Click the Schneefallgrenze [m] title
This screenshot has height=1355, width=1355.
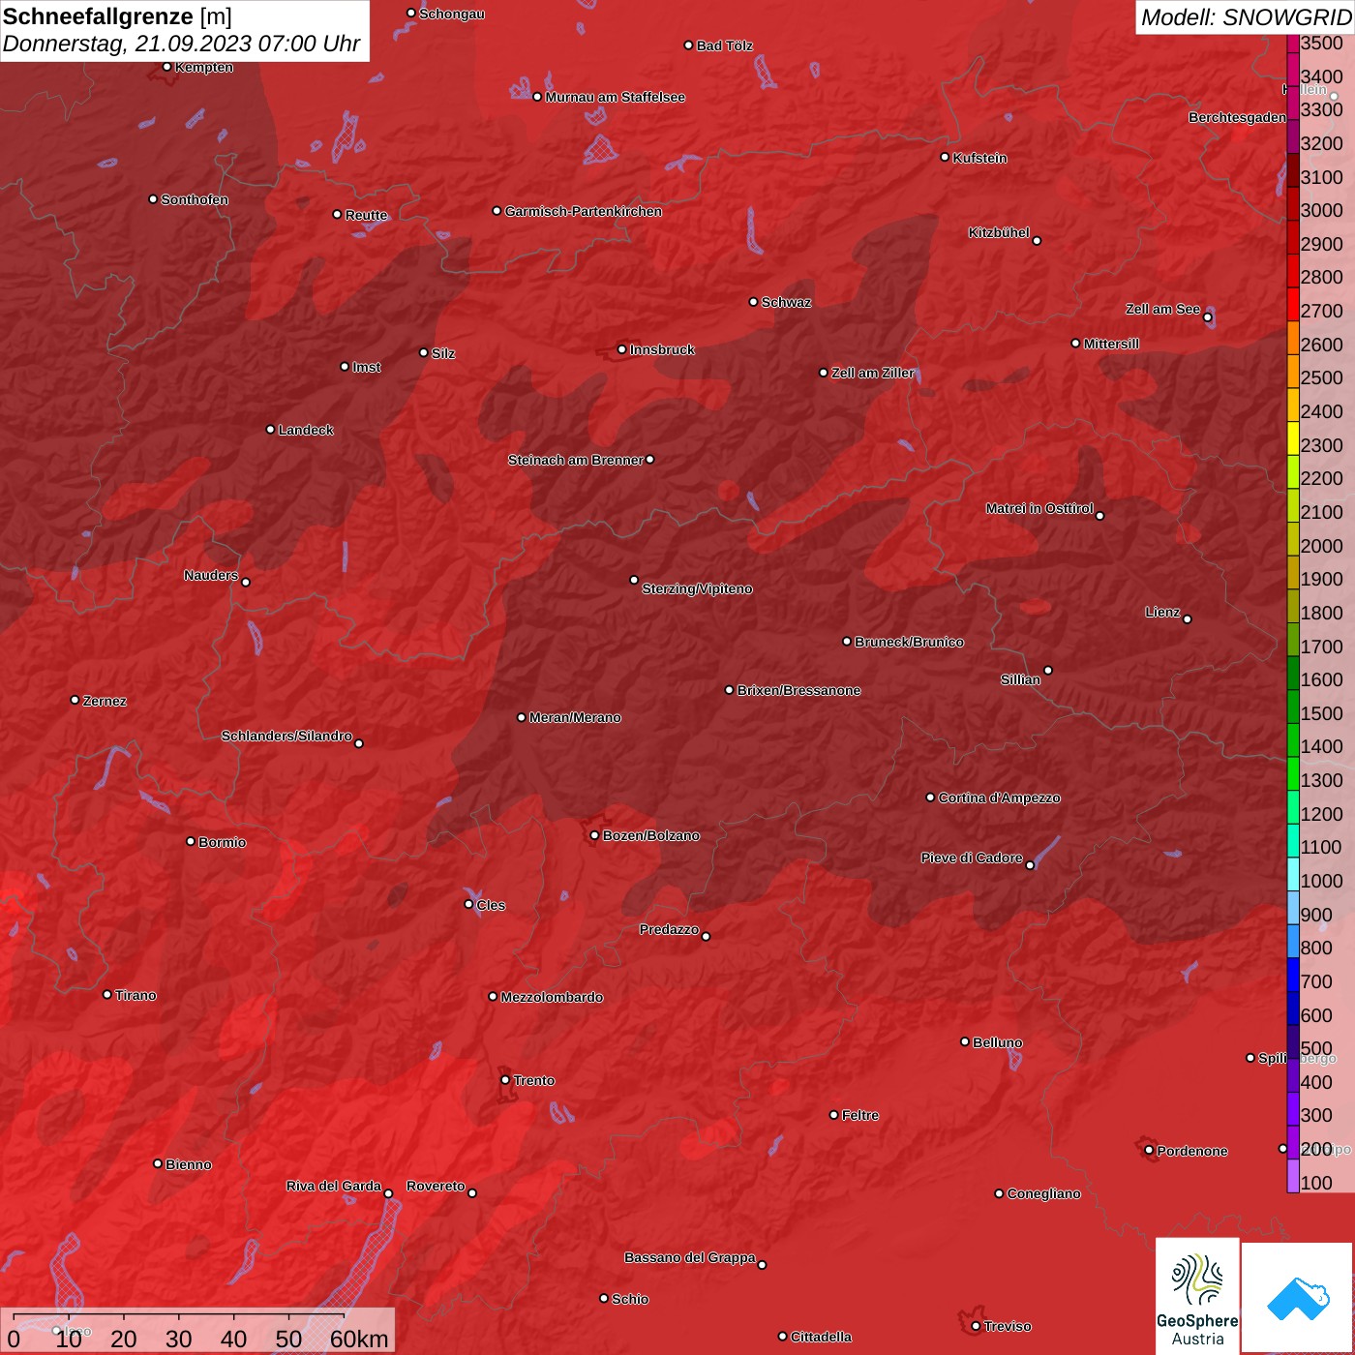117,16
